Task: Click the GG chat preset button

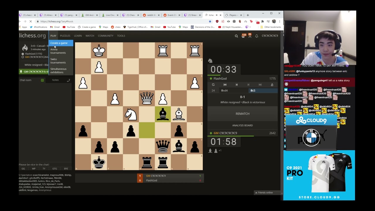Action: click(23, 169)
